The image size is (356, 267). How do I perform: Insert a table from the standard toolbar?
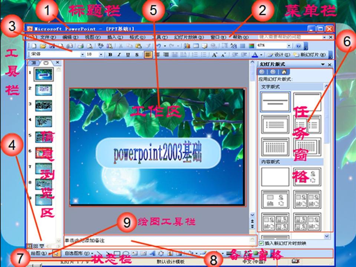196,46
